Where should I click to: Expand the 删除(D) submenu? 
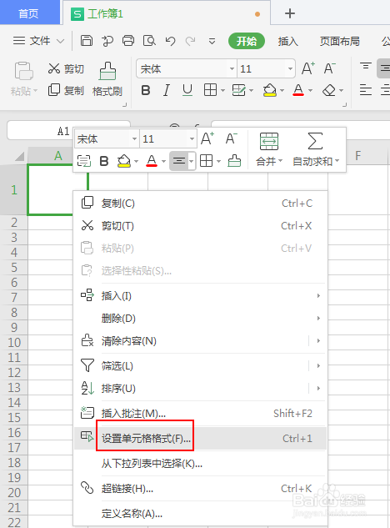(x=200, y=318)
